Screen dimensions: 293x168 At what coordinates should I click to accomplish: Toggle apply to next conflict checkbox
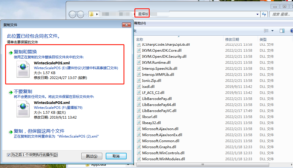pos(9,155)
